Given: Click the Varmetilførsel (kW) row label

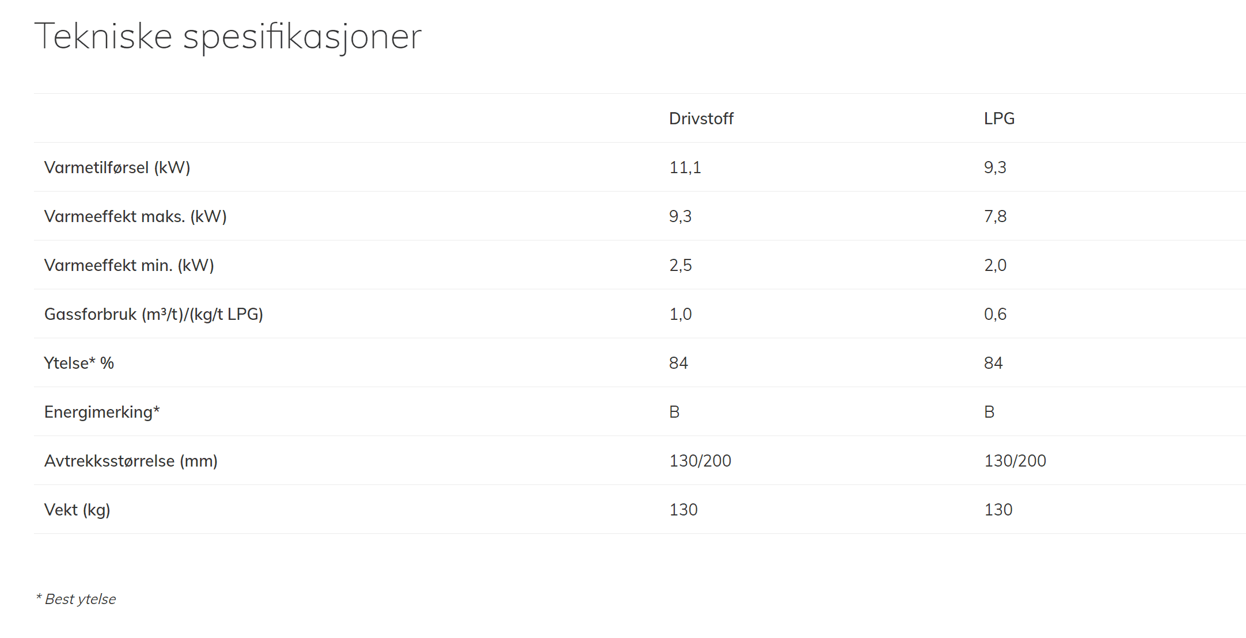Looking at the screenshot, I should tap(117, 167).
